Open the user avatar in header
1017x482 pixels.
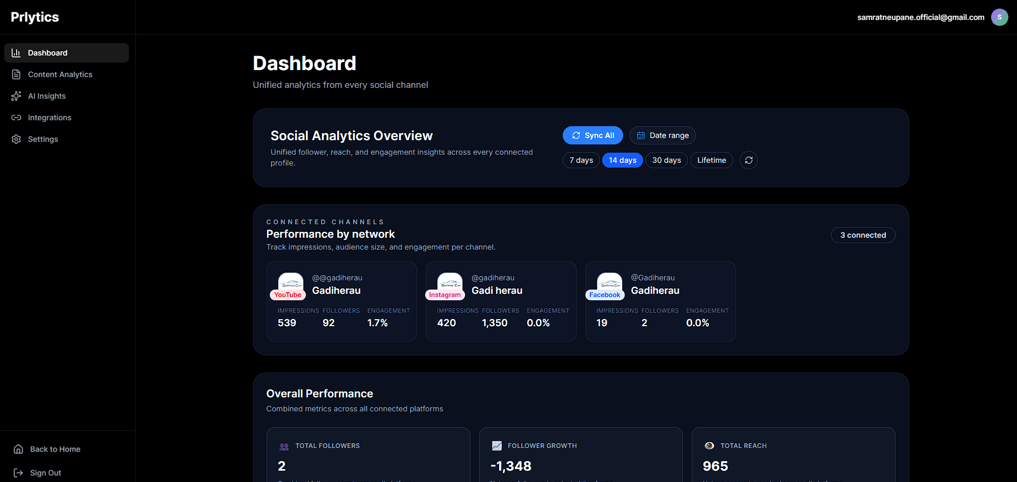click(999, 17)
